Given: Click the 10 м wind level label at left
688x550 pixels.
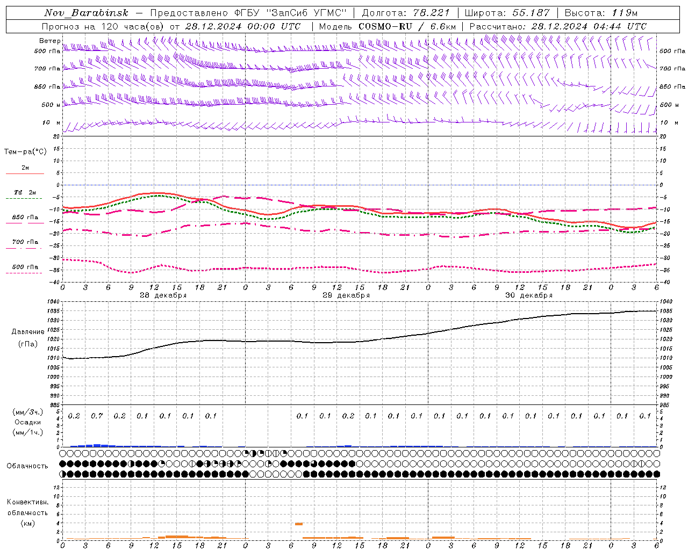Looking at the screenshot, I should point(52,122).
